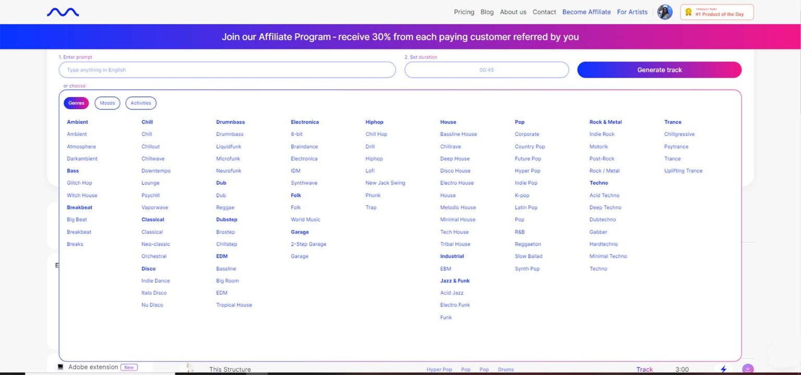Screen dimensions: 801x375
Task: Click the Generate track button
Action: point(659,69)
